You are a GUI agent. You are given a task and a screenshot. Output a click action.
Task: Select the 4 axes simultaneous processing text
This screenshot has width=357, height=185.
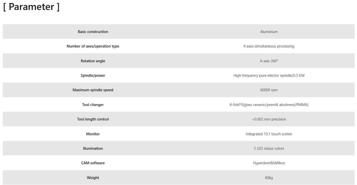[x=269, y=46]
